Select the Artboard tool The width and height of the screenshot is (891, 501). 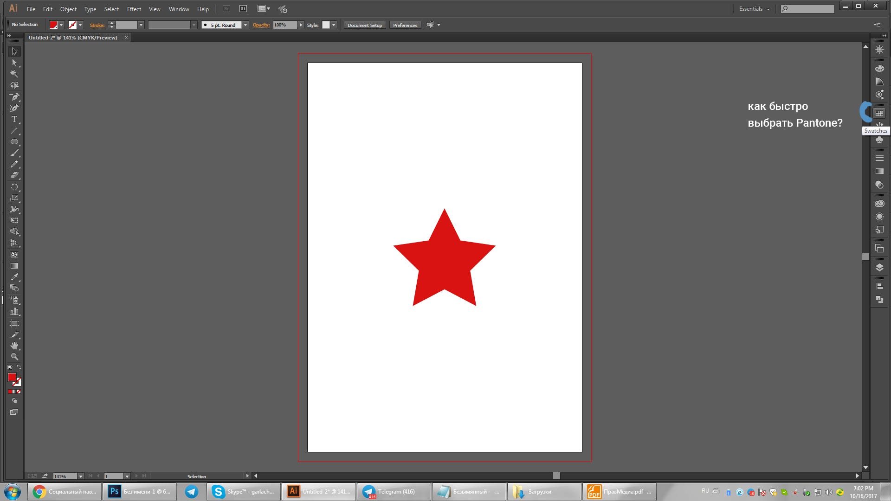[x=14, y=323]
